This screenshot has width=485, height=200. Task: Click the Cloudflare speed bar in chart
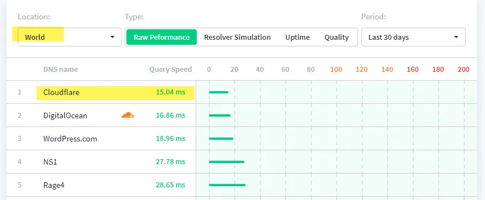click(x=219, y=92)
